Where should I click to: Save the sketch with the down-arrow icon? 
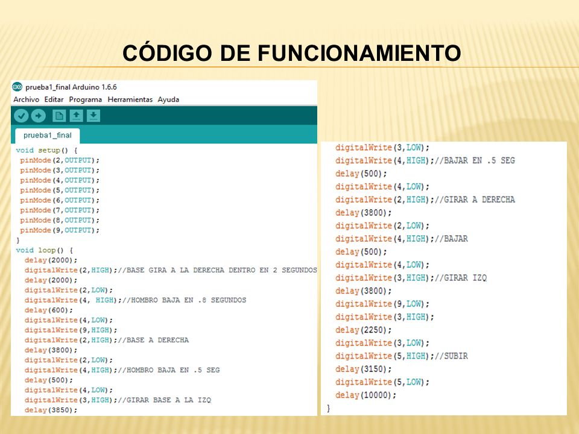pos(93,116)
